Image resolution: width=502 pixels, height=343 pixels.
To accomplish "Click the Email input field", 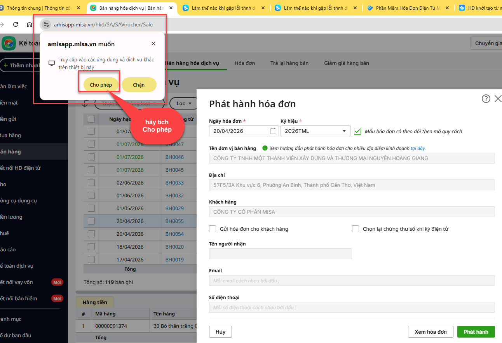I will tap(352, 280).
